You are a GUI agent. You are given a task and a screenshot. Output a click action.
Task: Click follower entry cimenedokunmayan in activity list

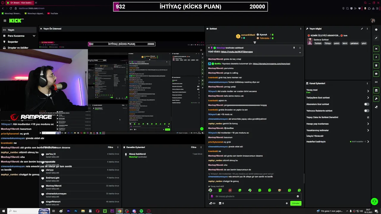pyautogui.click(x=80, y=195)
